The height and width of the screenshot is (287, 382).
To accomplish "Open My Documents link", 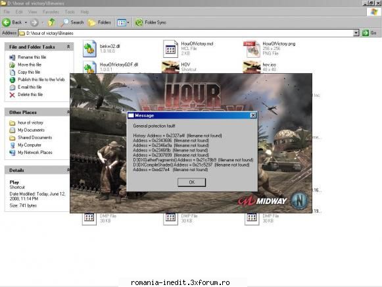I will click(x=31, y=130).
